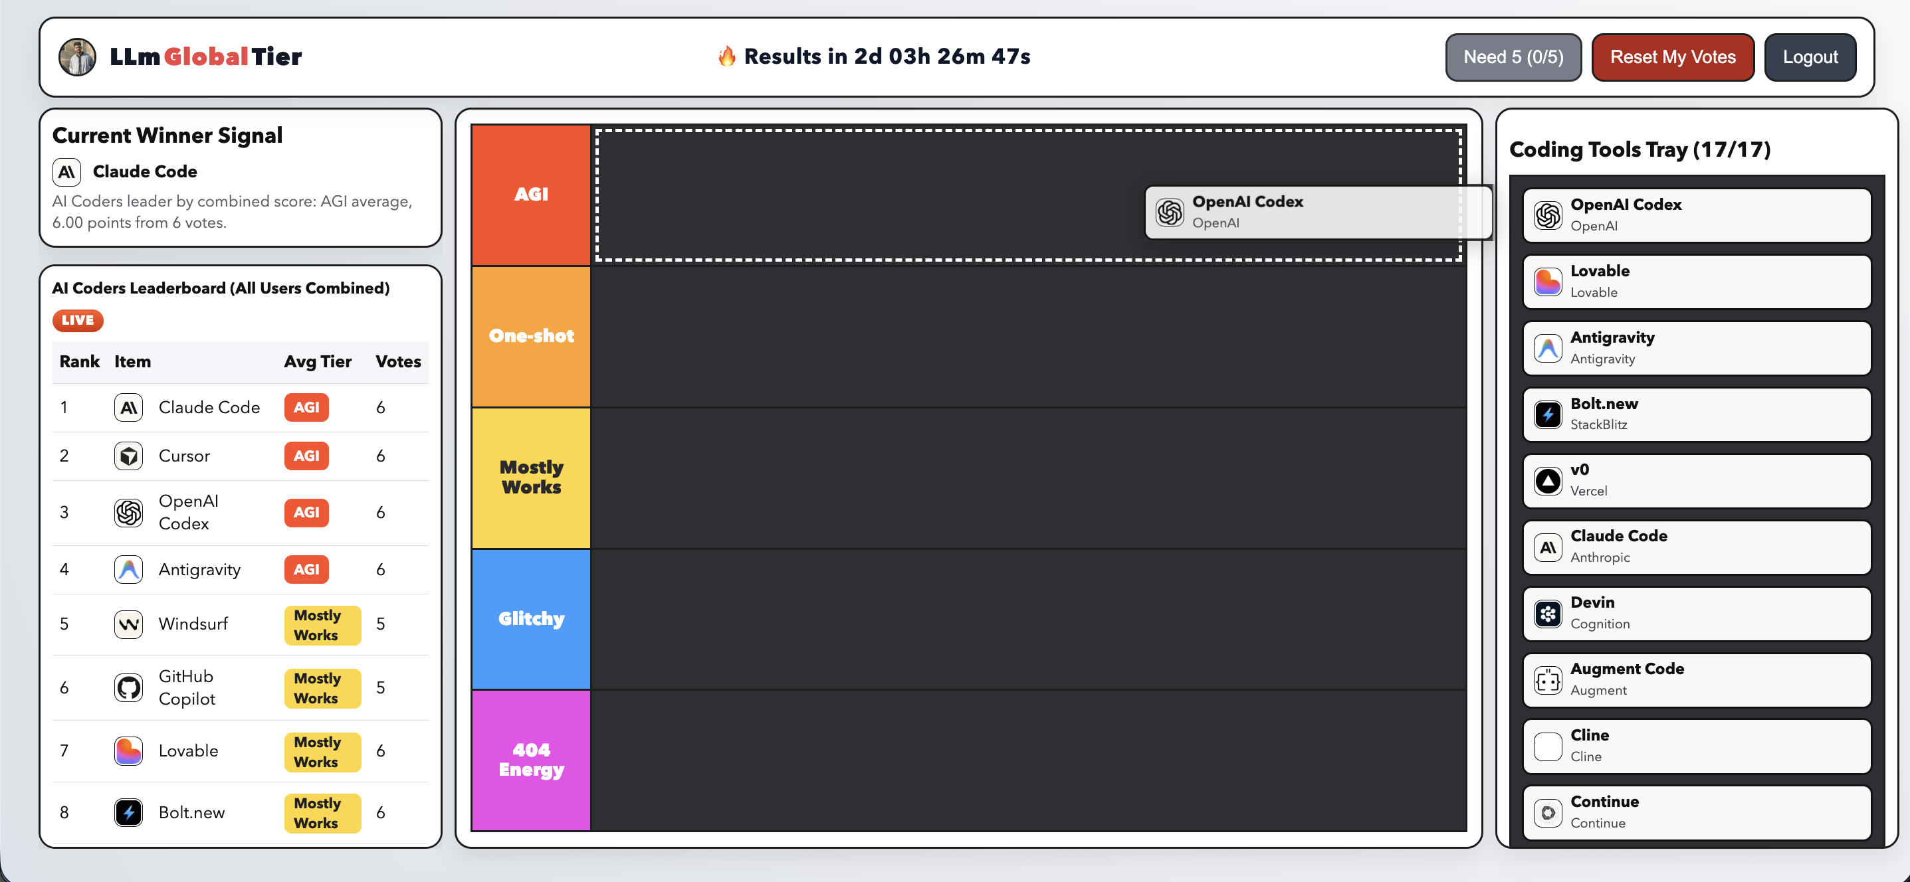Select the Cline icon in the tray
Viewport: 1910px width, 882px height.
click(x=1548, y=746)
